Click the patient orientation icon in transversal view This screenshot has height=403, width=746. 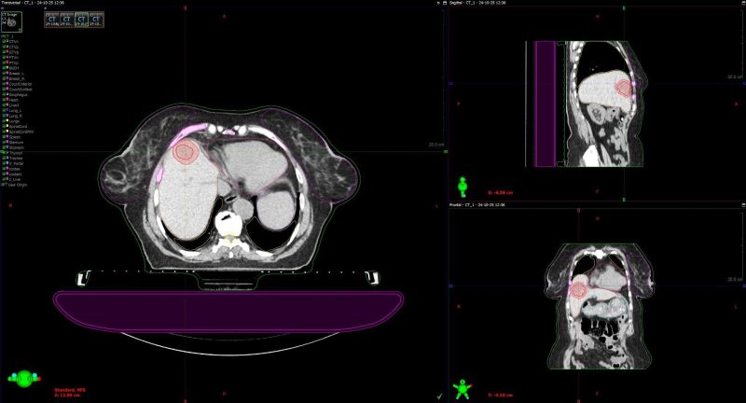(25, 378)
